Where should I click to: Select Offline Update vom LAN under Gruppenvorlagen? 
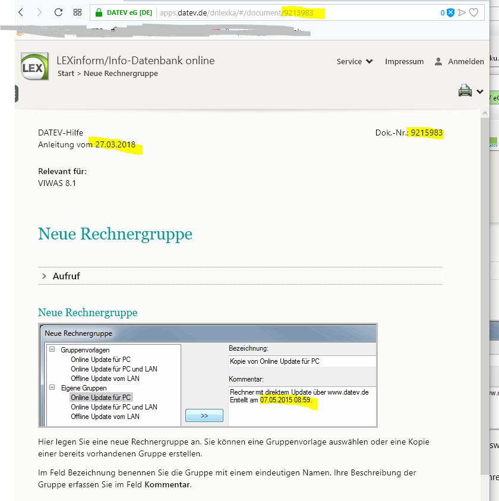point(105,379)
